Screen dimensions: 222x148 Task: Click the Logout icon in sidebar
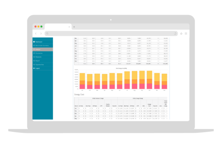click(x=34, y=68)
